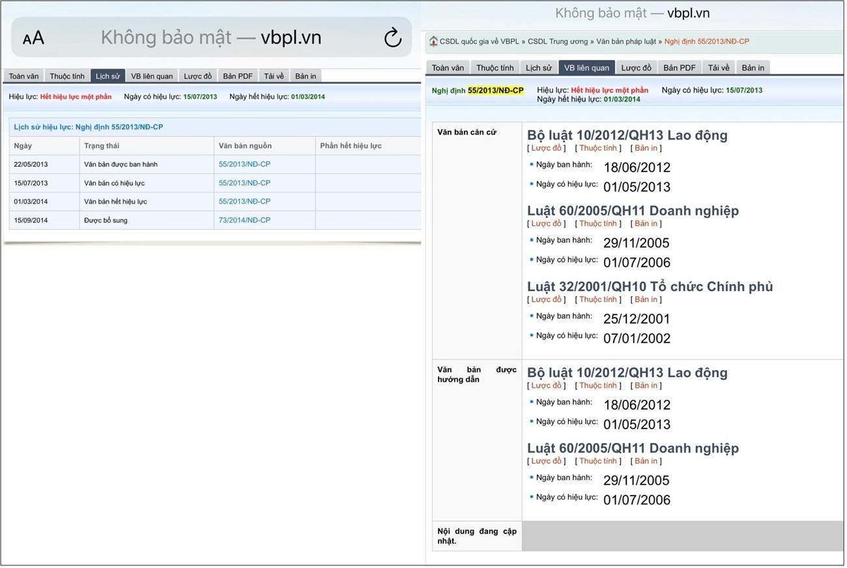Follow the CSDL quốc gia về VBPL breadcrumb

pos(480,42)
